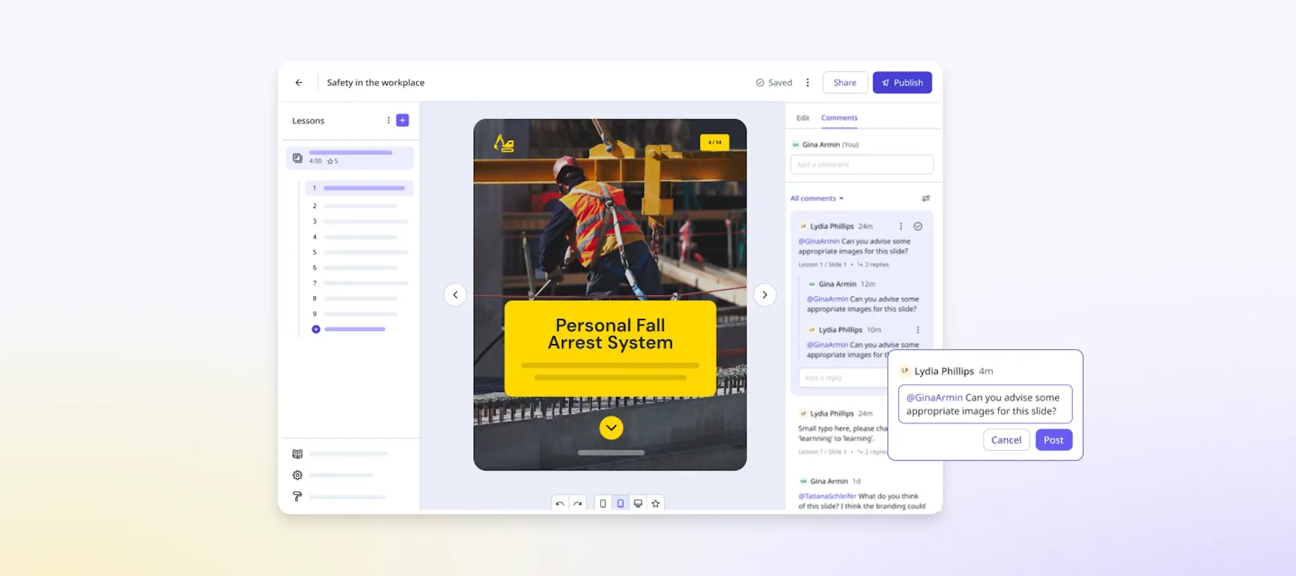Image resolution: width=1296 pixels, height=576 pixels.
Task: Select slide 1 in the lesson outline
Action: [x=359, y=188]
